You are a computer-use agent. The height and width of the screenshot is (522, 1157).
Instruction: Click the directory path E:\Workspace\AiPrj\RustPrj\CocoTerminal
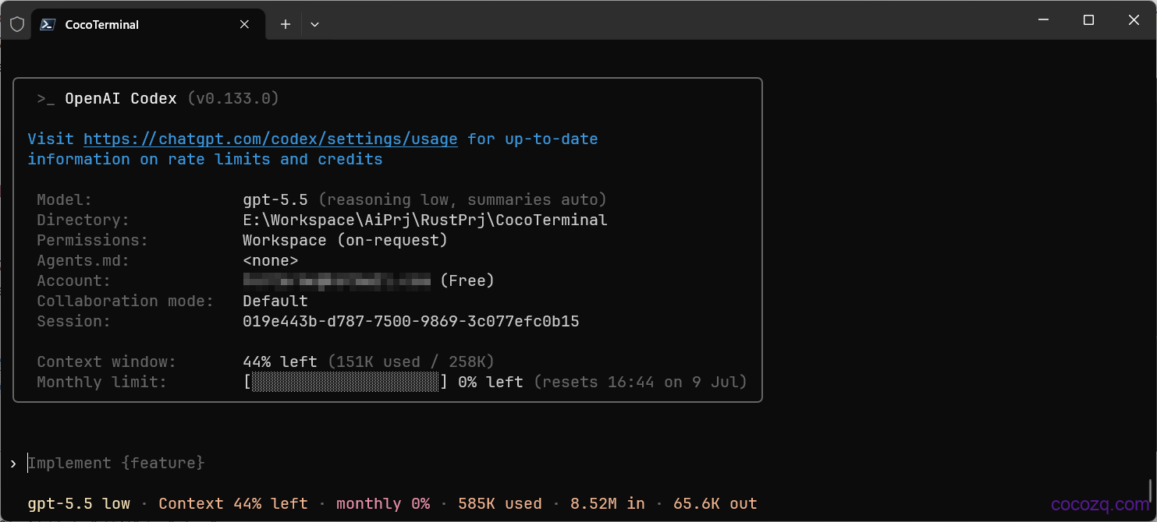[425, 220]
